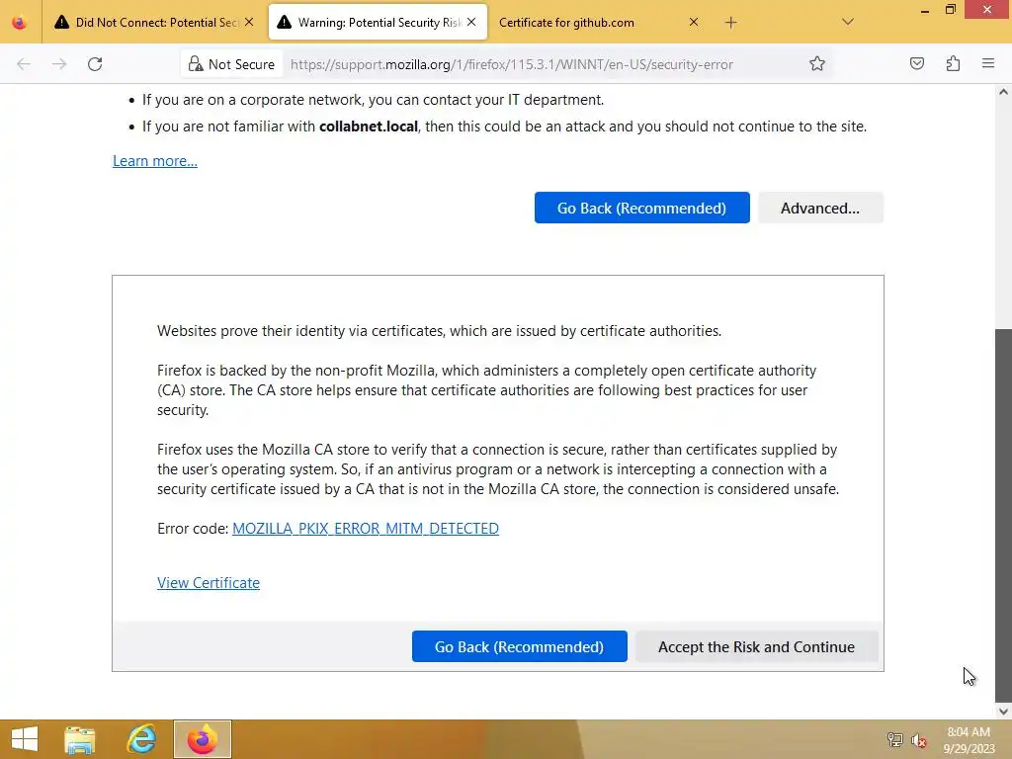Image resolution: width=1012 pixels, height=759 pixels.
Task: Open MOZILLA_PKIX_ERROR_MITM_DETECTED error code link
Action: (366, 529)
